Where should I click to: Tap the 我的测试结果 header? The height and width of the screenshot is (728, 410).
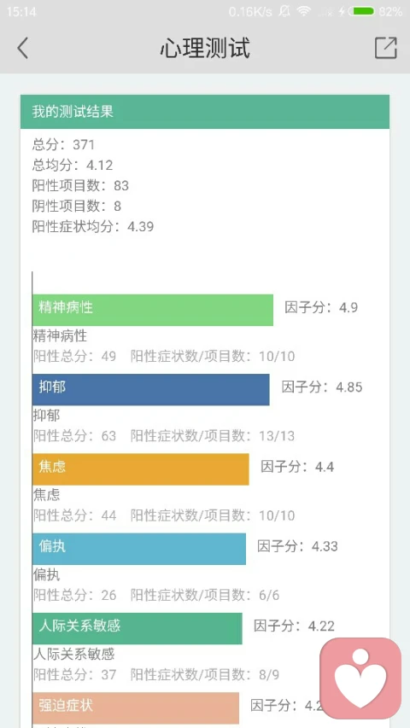205,112
